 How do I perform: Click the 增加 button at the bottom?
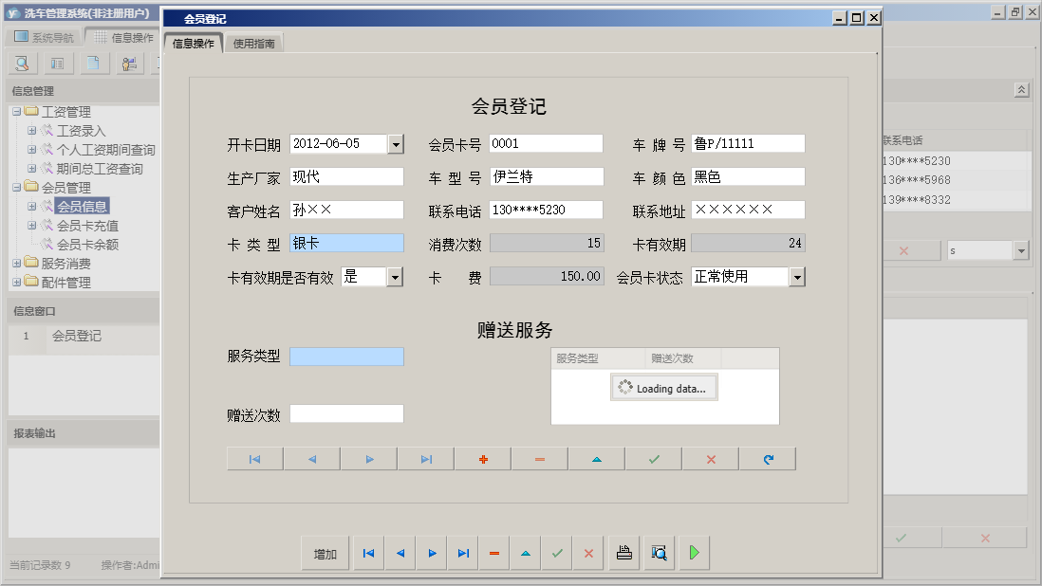[x=325, y=553]
